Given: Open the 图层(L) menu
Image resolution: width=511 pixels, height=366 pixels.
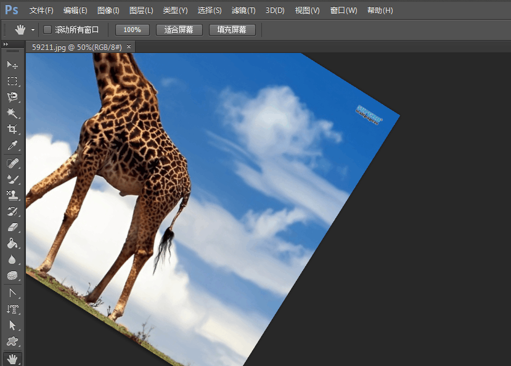Looking at the screenshot, I should [x=141, y=10].
